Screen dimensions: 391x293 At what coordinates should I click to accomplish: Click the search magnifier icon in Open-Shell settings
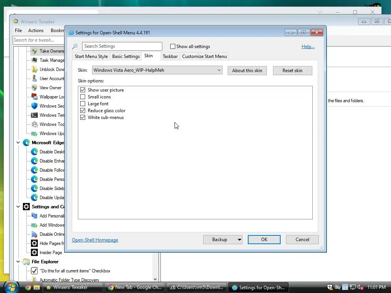pyautogui.click(x=75, y=46)
